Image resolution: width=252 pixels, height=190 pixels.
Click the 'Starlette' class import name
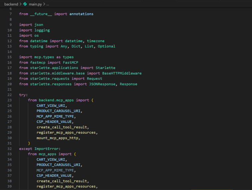(105, 68)
